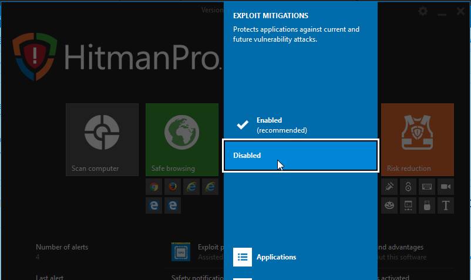Click the padlock risk reduction icon

coord(408,187)
